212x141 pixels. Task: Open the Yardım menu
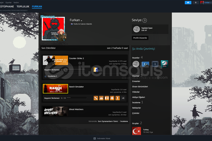click(x=16, y=3)
